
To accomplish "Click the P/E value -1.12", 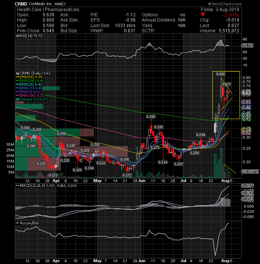I will [130, 15].
